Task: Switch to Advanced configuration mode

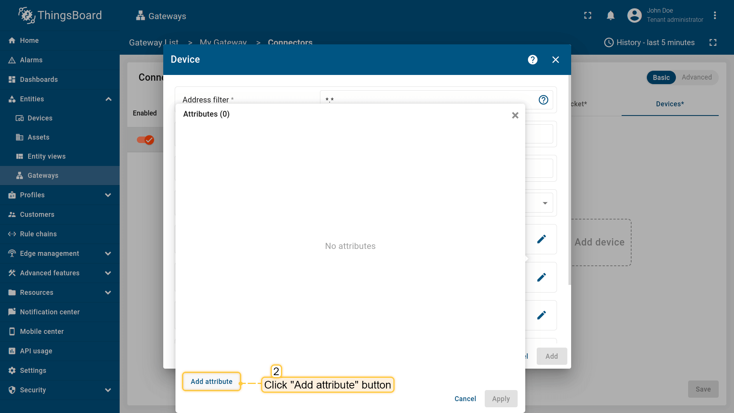Action: point(697,78)
